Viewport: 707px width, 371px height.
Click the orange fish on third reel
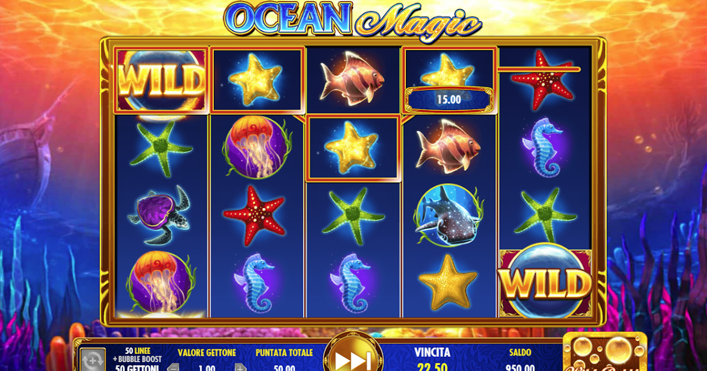tap(352, 79)
